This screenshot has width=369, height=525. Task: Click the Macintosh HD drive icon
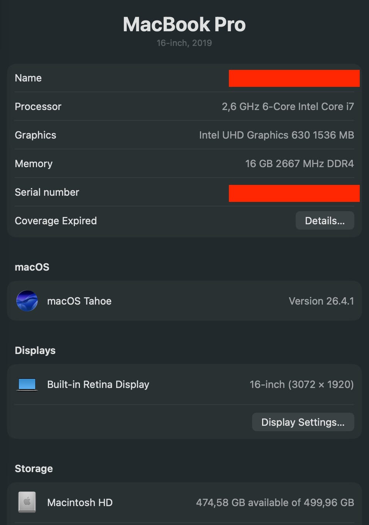[x=27, y=502]
